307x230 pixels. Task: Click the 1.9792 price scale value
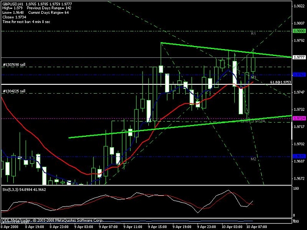coord(299,40)
